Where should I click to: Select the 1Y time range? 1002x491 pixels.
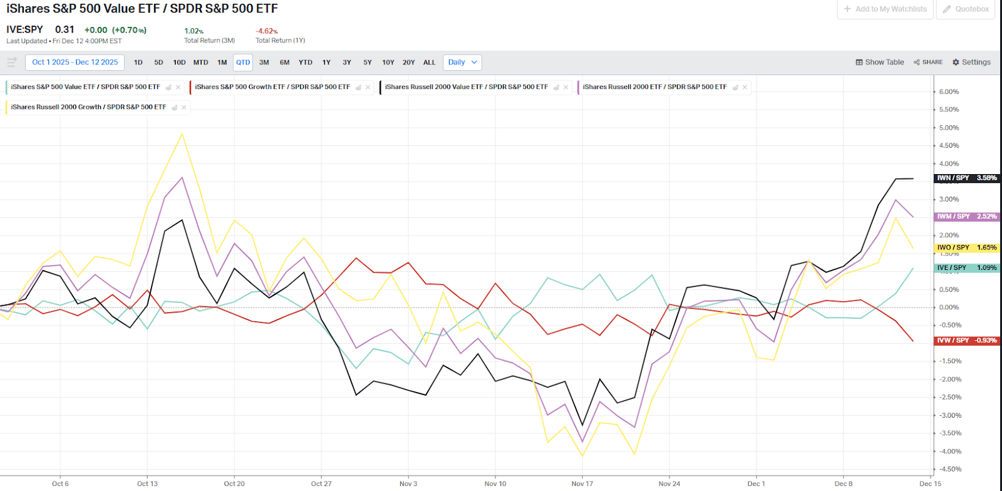pos(326,63)
